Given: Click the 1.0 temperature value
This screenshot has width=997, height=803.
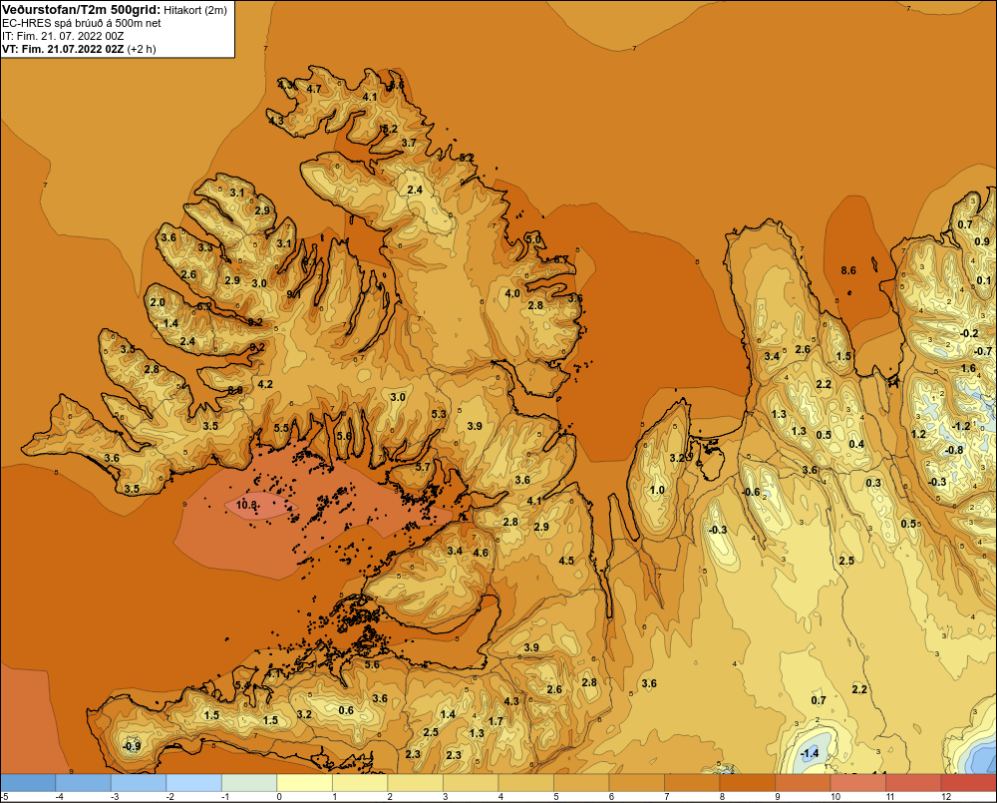Looking at the screenshot, I should [x=657, y=490].
